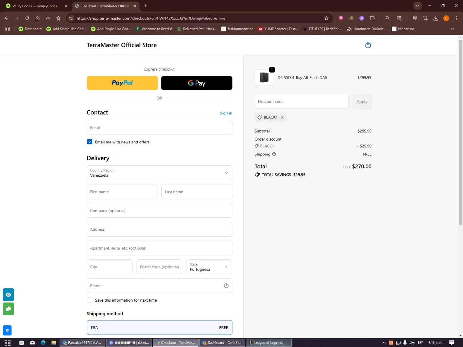Open Microsoft Edge from taskbar

[x=43, y=343]
